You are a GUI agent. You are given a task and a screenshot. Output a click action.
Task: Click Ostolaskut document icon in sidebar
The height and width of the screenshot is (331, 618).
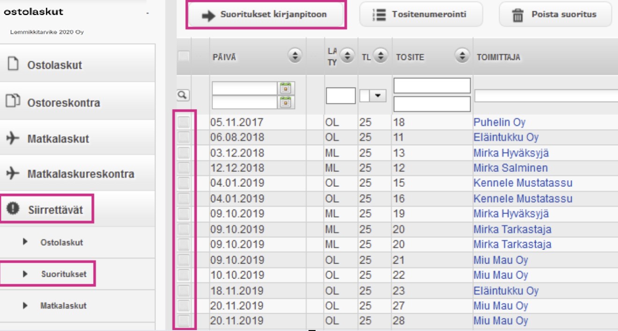click(x=13, y=64)
